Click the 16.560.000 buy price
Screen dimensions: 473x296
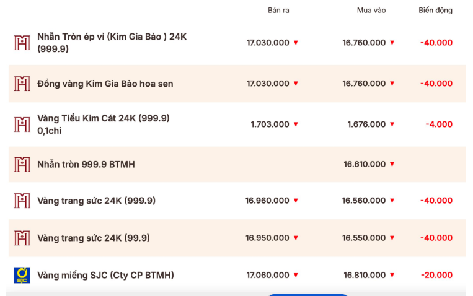364,201
